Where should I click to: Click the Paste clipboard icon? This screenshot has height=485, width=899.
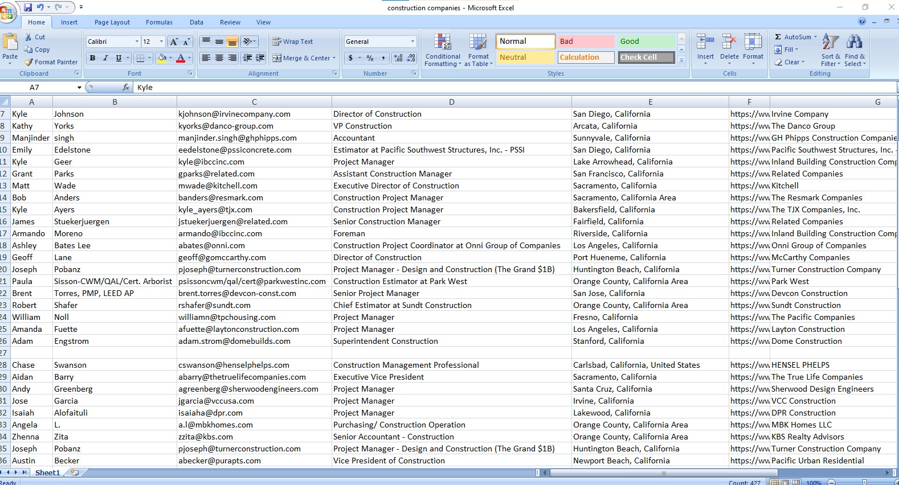tap(10, 43)
